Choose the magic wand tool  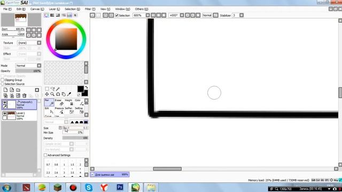[58, 89]
